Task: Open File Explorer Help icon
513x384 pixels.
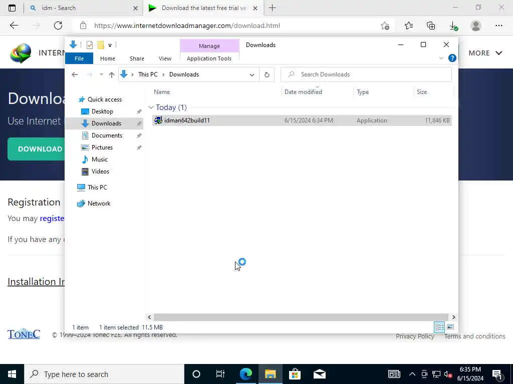Action: pos(452,58)
